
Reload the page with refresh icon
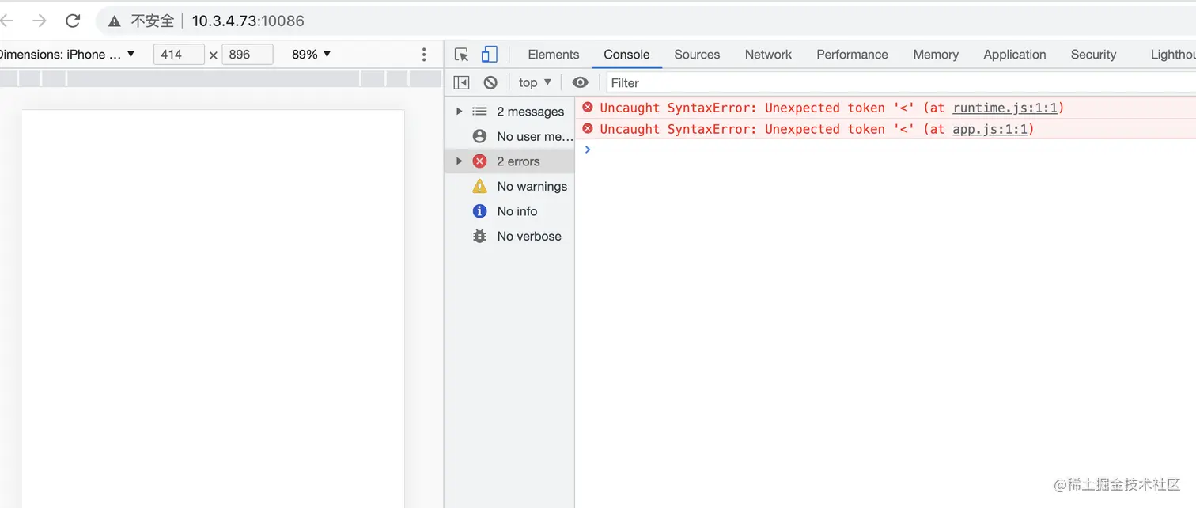[x=73, y=21]
